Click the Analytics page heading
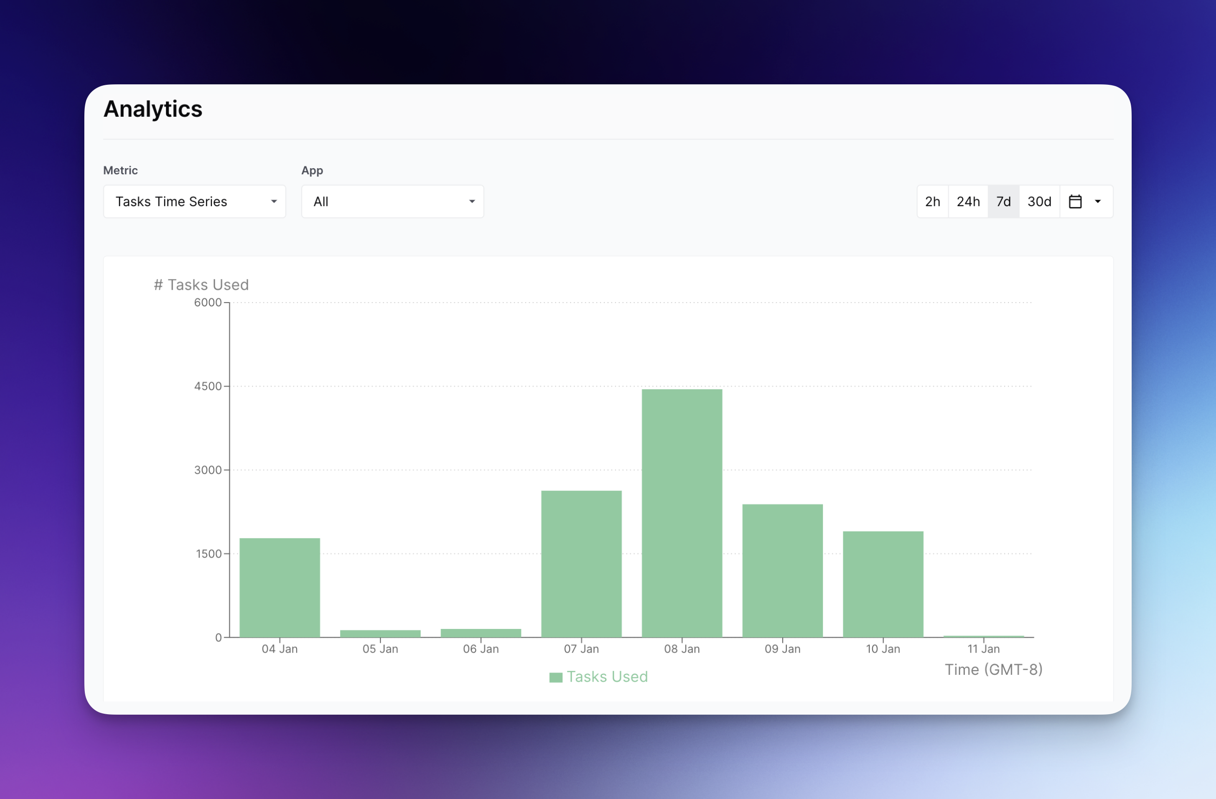 (x=153, y=109)
